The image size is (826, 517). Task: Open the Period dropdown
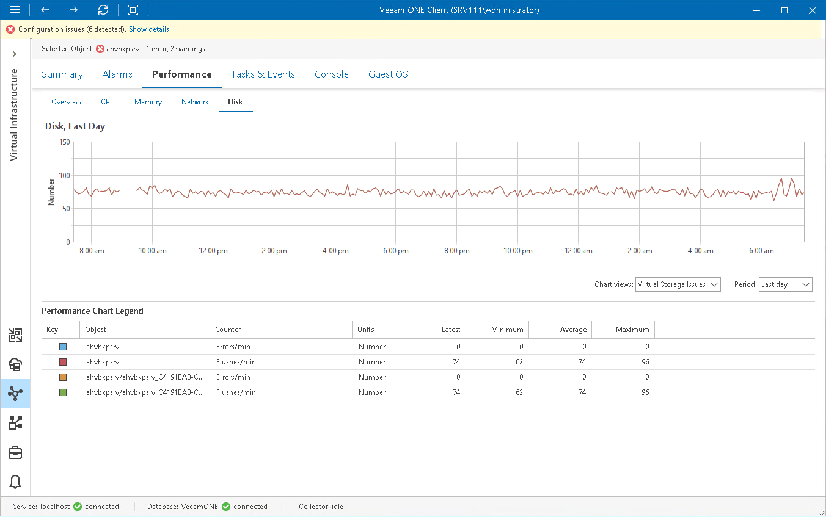[785, 284]
